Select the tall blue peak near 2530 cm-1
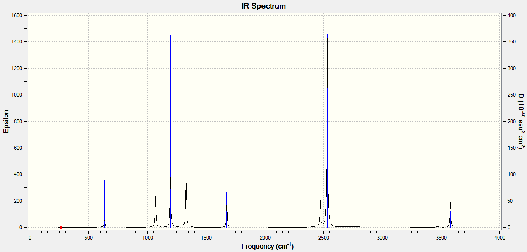The image size is (527, 252). click(x=327, y=131)
